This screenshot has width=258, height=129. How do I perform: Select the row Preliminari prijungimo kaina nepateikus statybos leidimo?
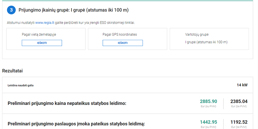[128, 103]
